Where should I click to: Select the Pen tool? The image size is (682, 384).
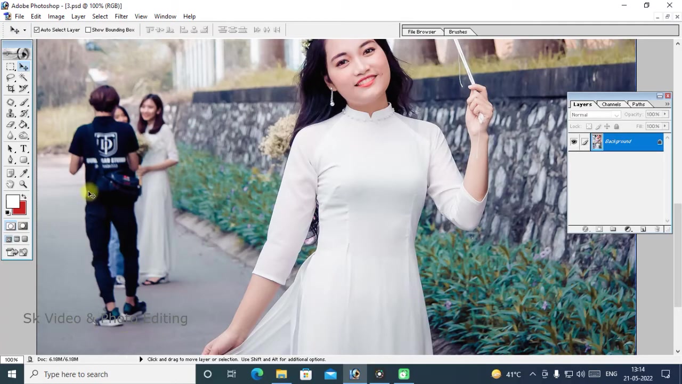click(11, 160)
